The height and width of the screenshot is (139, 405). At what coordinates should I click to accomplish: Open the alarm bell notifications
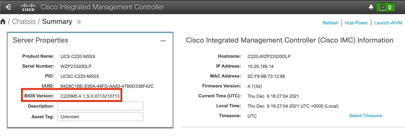click(371, 7)
